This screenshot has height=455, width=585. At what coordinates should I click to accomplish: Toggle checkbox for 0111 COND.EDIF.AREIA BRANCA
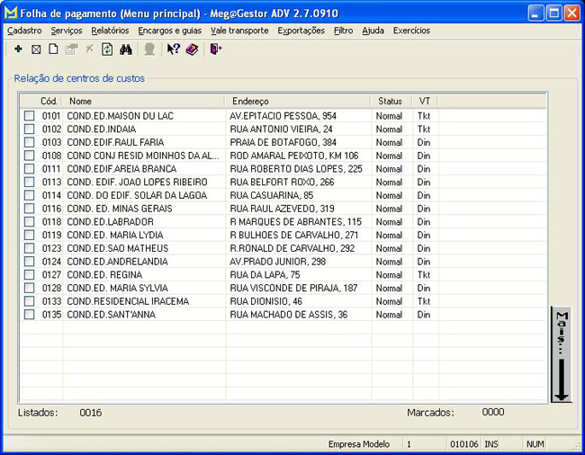click(x=29, y=168)
